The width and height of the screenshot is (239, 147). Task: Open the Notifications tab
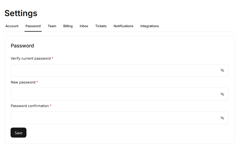124,26
